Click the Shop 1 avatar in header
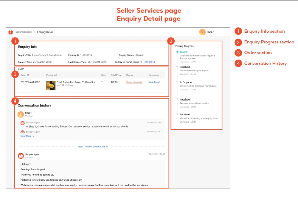 point(202,32)
